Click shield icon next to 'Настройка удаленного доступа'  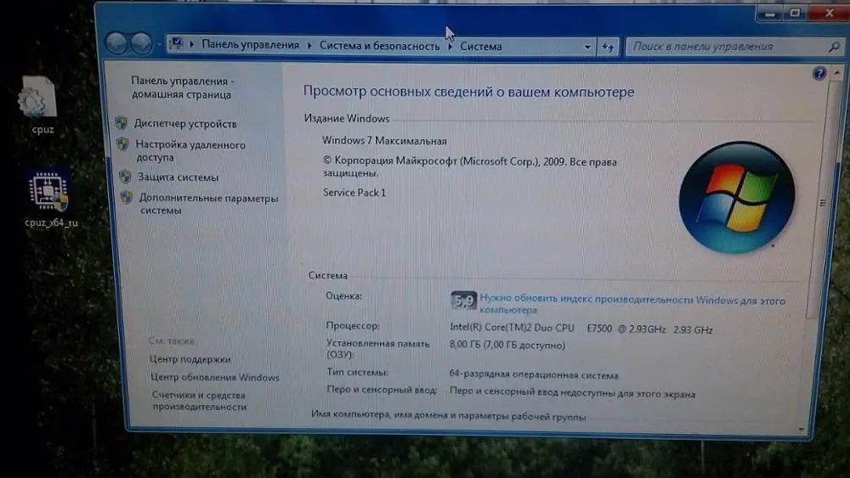(x=123, y=144)
